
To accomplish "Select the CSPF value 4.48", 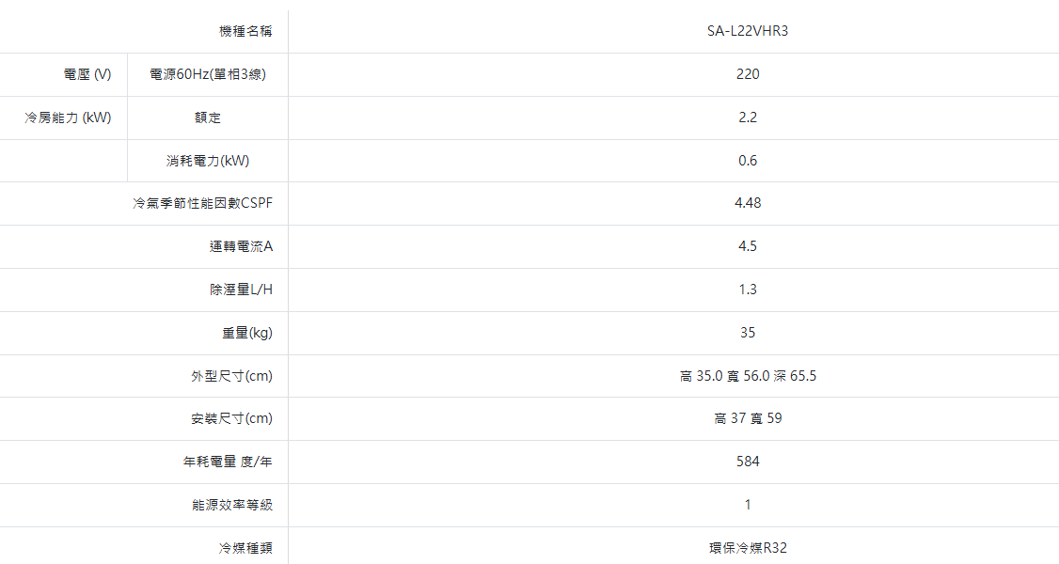I will (748, 204).
